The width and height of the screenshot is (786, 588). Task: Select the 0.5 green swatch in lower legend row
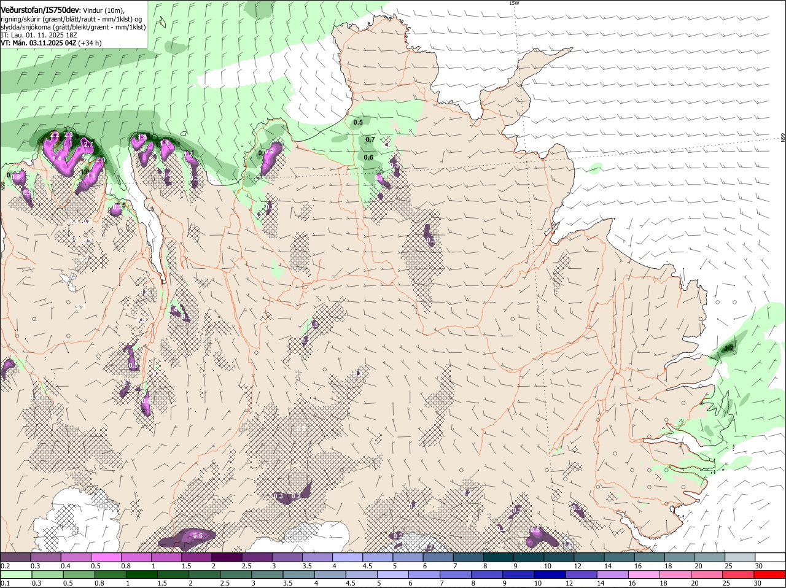tap(79, 574)
